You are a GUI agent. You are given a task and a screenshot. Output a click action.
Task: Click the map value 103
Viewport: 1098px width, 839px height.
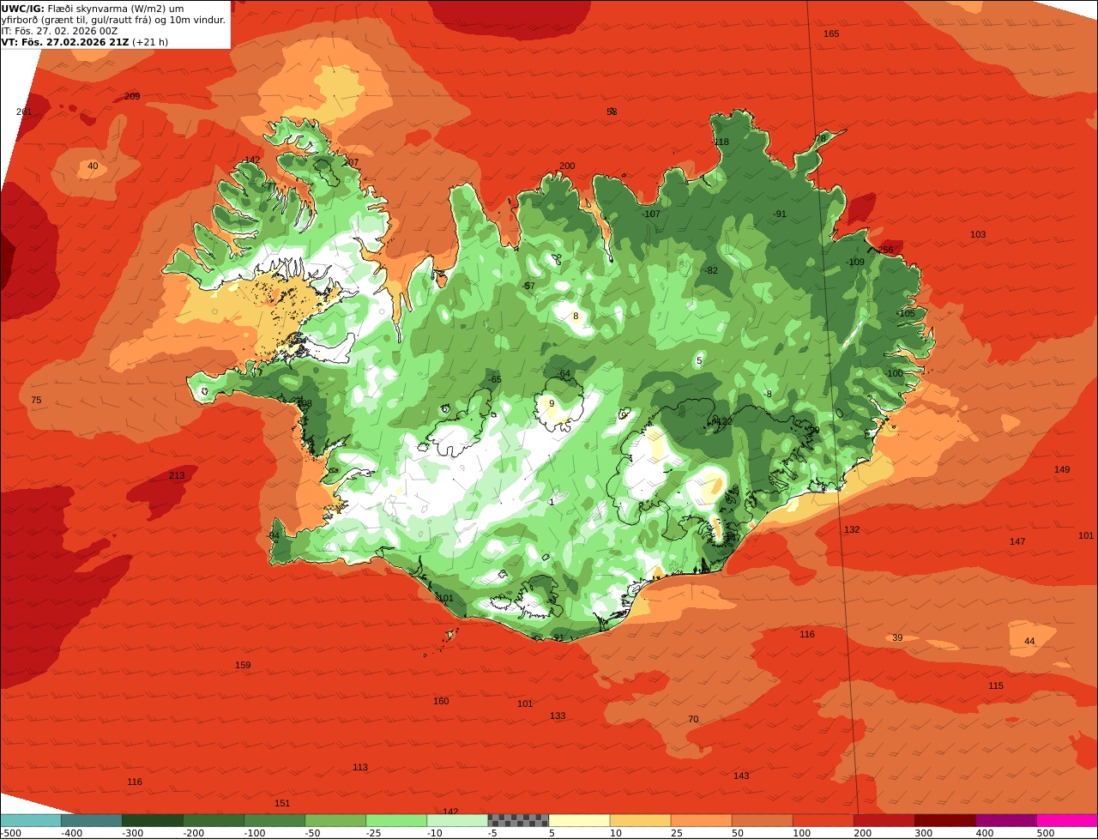(x=978, y=235)
